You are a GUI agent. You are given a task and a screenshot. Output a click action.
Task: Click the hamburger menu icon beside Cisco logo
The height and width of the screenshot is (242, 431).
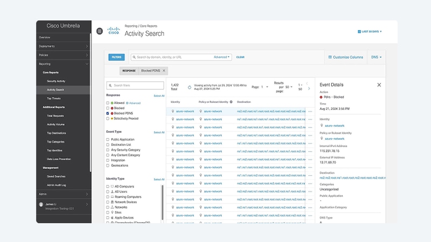(x=100, y=31)
